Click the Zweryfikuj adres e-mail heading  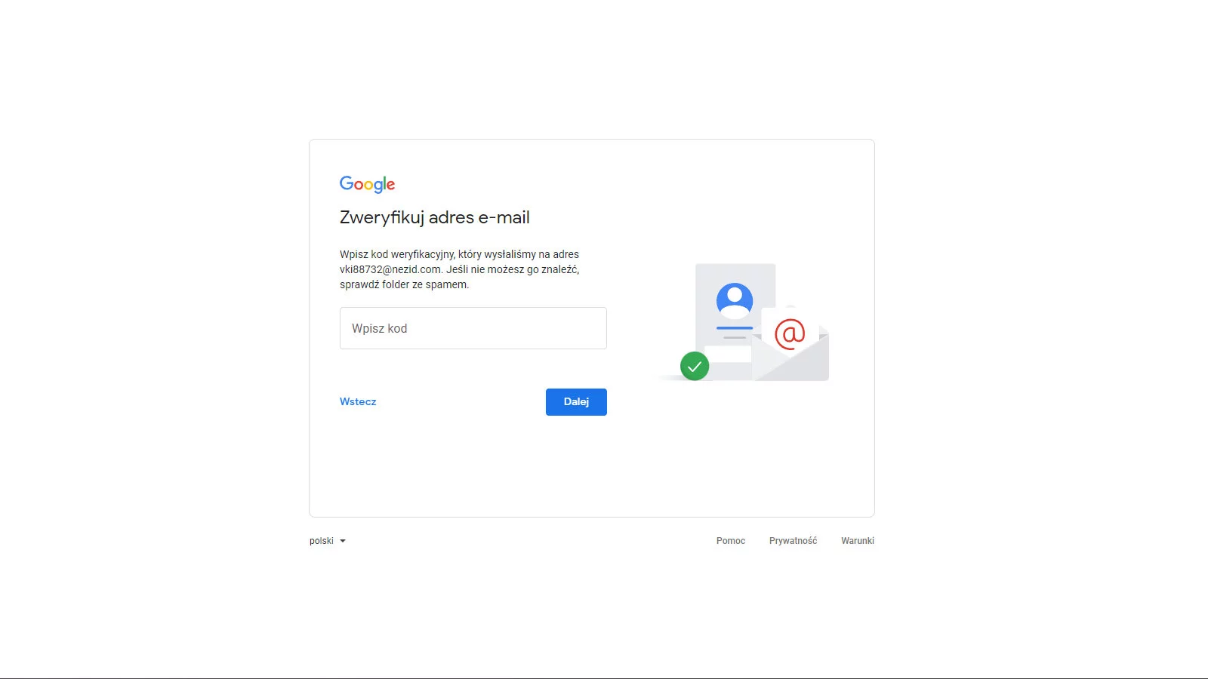point(435,217)
